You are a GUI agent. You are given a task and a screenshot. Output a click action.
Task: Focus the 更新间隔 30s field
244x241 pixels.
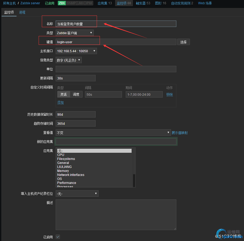pyautogui.click(x=75, y=78)
